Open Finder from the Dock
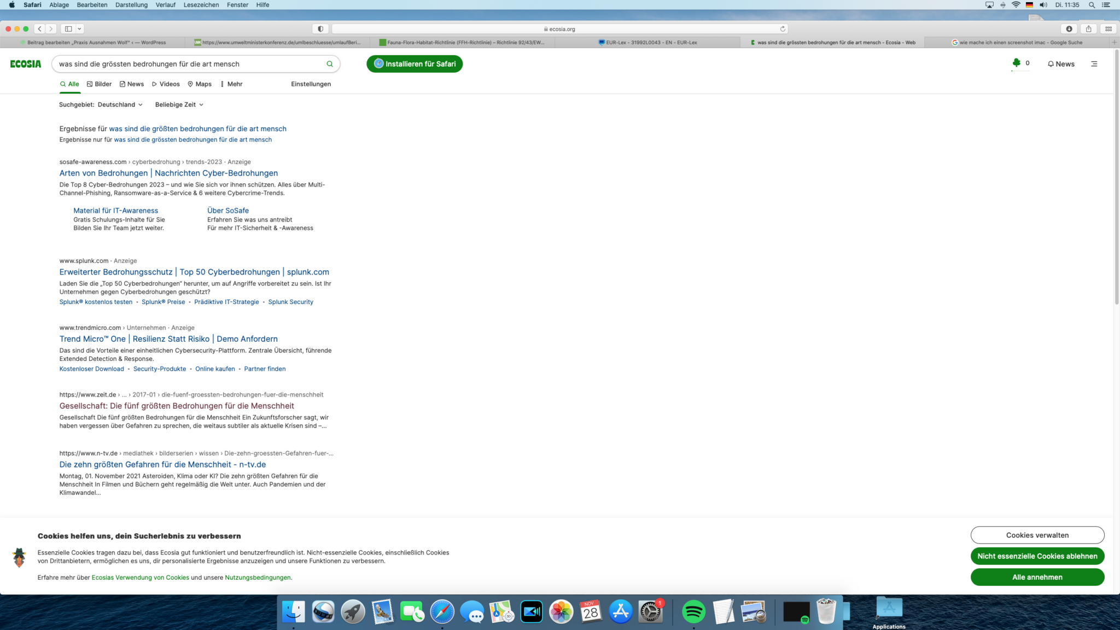 point(294,611)
